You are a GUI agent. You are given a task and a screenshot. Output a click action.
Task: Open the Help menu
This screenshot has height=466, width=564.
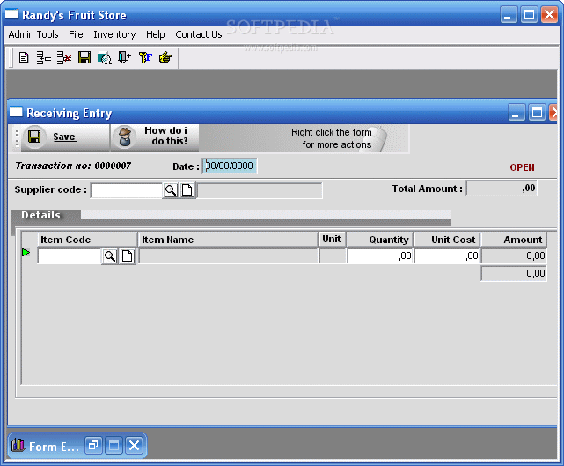156,34
